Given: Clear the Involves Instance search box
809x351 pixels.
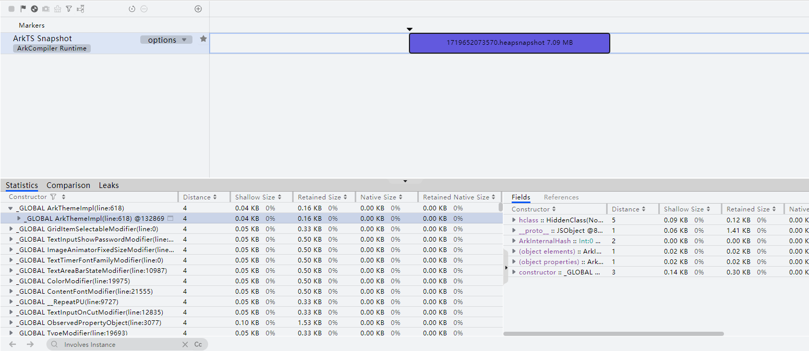Looking at the screenshot, I should tap(185, 344).
